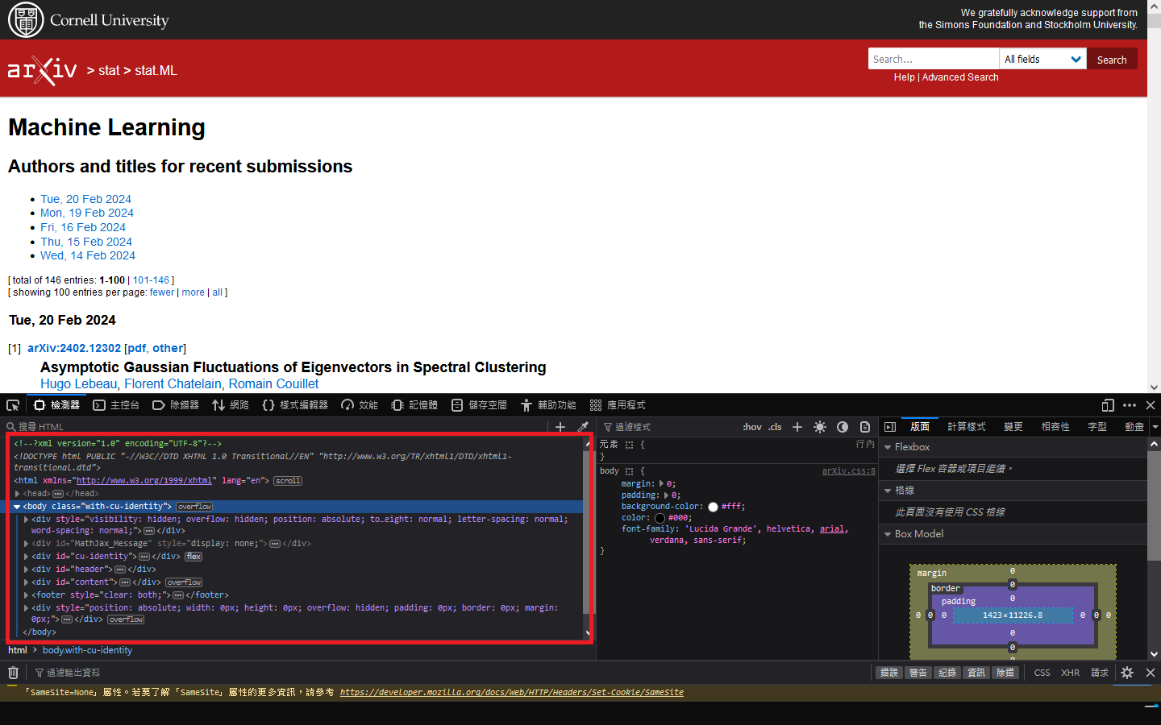This screenshot has height=725, width=1161.
Task: Open the 檢測器 Inspector tab
Action: coord(56,405)
